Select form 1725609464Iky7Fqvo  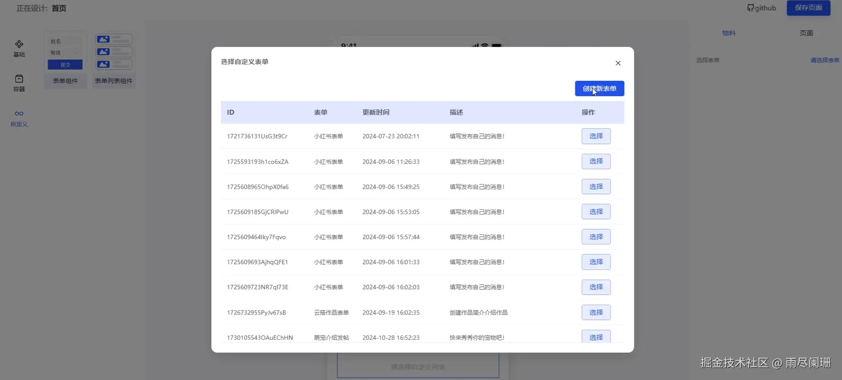click(x=596, y=237)
